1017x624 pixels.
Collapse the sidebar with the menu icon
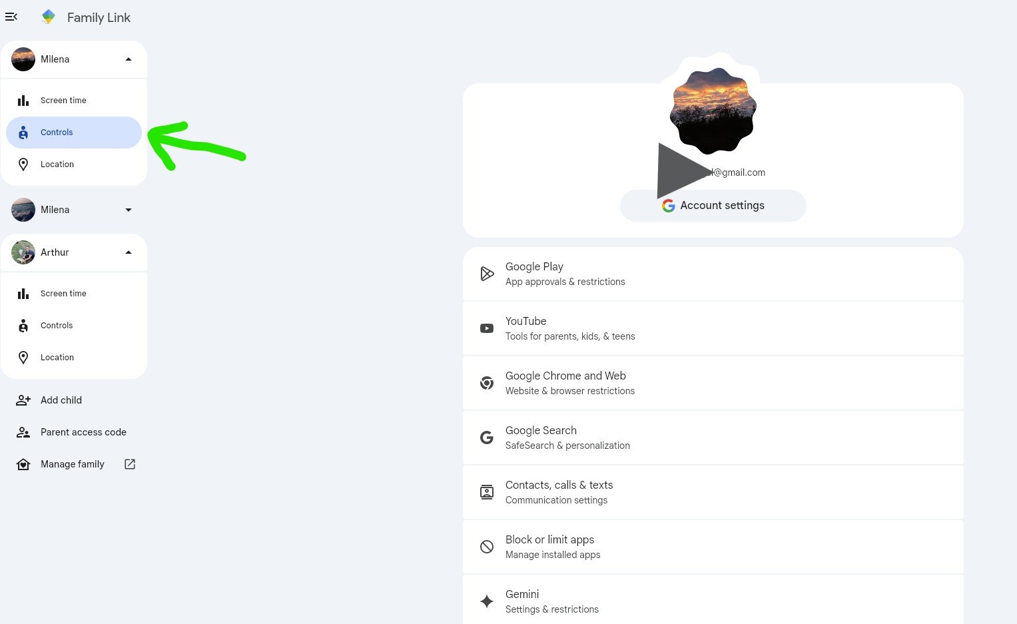(x=11, y=17)
